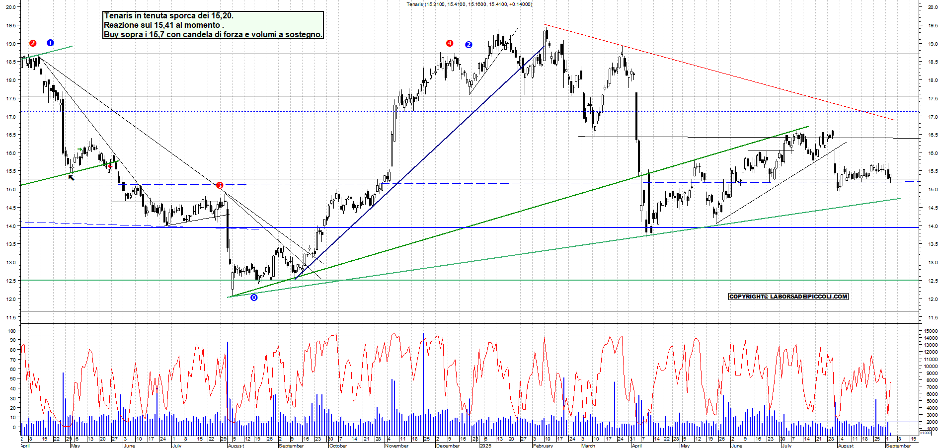Click the note line starting "Buy sopra i 15,7"
The image size is (939, 448).
(x=213, y=34)
